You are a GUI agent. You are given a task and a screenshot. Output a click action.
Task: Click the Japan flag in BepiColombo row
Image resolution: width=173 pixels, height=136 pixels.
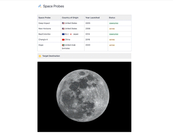[71, 34]
